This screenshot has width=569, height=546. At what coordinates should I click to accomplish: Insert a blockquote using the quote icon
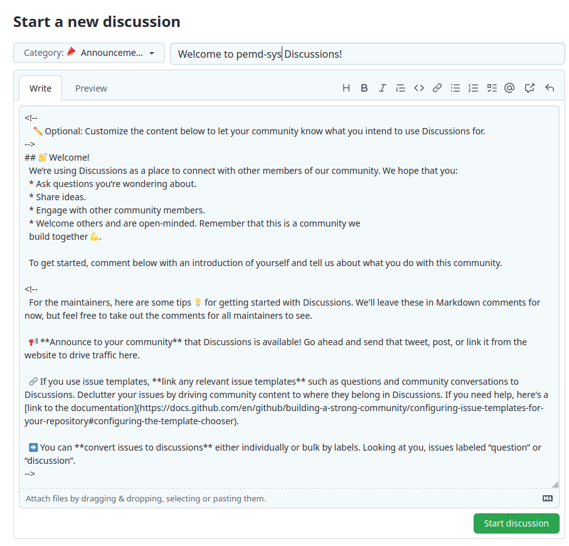400,88
